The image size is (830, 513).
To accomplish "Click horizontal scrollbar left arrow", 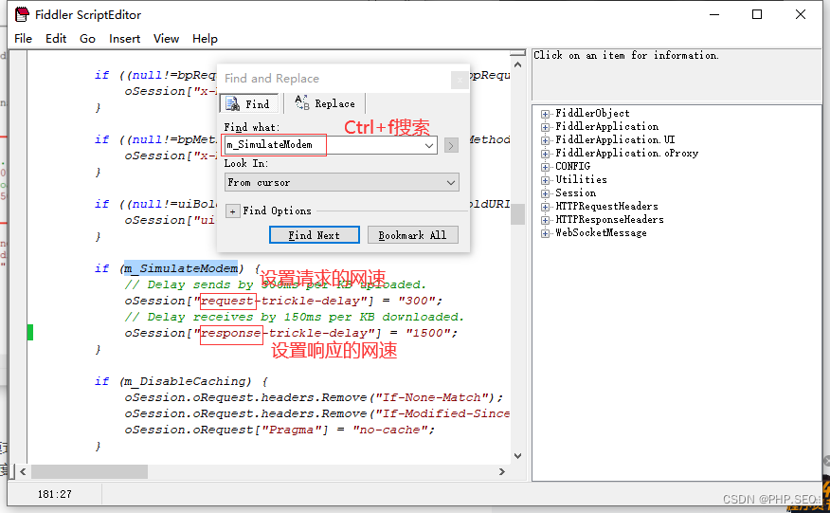I will [23, 471].
